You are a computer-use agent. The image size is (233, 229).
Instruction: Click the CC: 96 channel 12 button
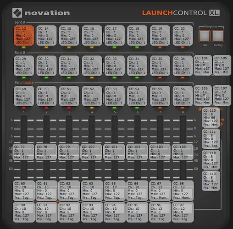tap(160, 212)
